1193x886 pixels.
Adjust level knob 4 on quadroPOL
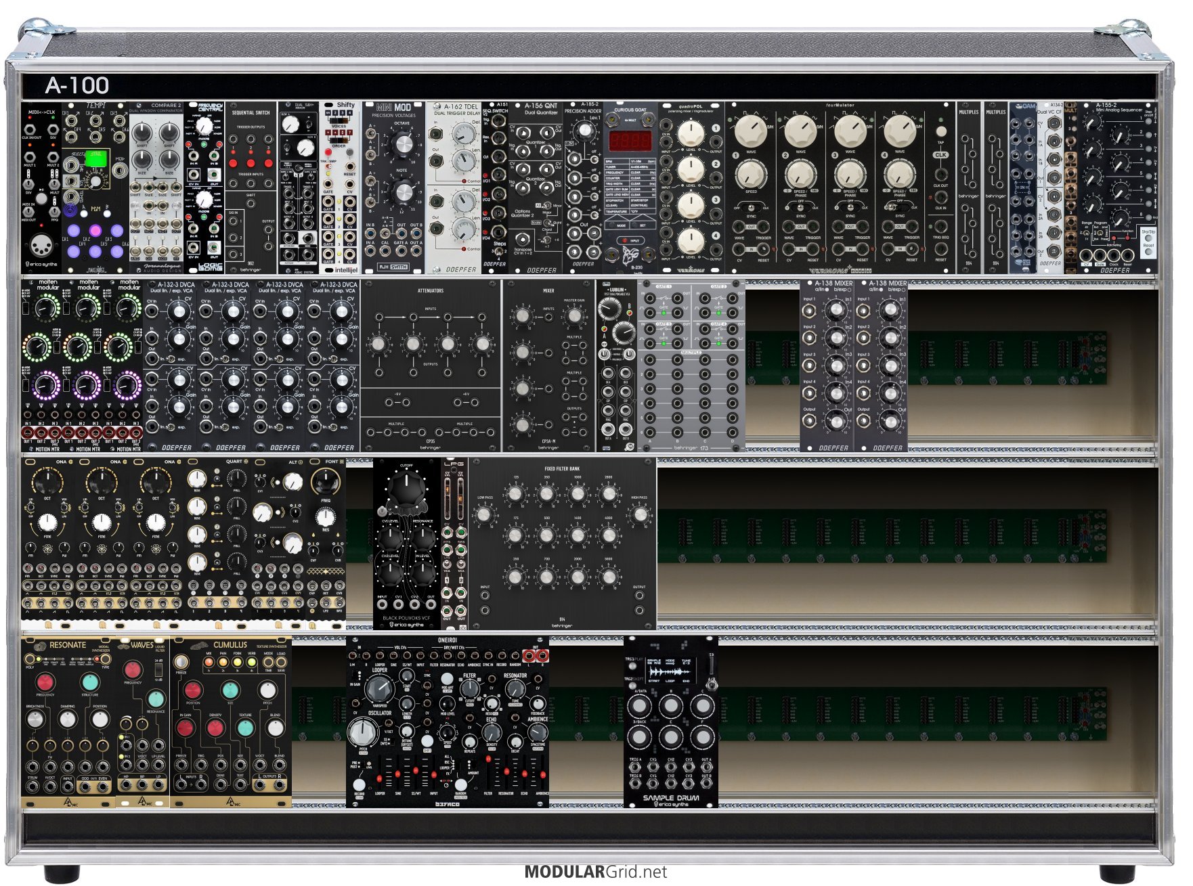[x=690, y=240]
